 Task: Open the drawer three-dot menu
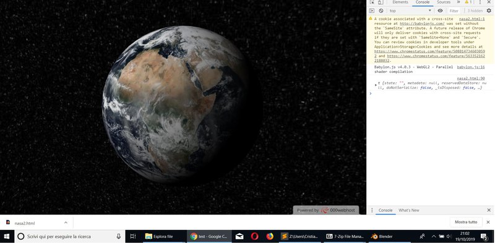372,210
